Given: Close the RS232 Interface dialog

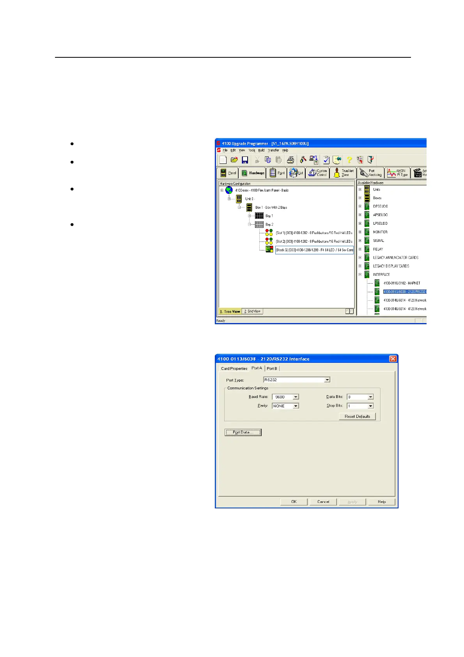Looking at the screenshot, I should (393, 359).
